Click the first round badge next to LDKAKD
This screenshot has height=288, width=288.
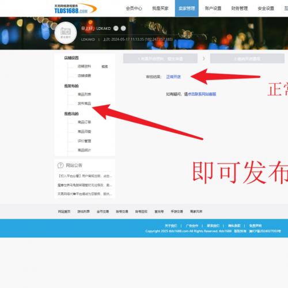116,28
